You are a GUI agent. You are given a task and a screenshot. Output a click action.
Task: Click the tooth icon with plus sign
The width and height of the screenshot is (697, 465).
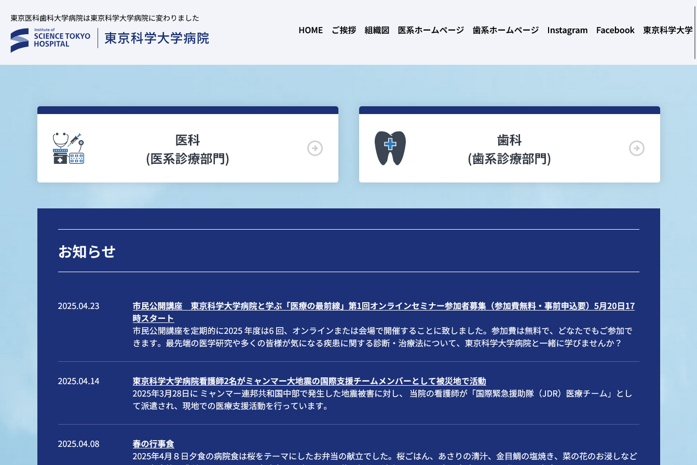click(390, 148)
